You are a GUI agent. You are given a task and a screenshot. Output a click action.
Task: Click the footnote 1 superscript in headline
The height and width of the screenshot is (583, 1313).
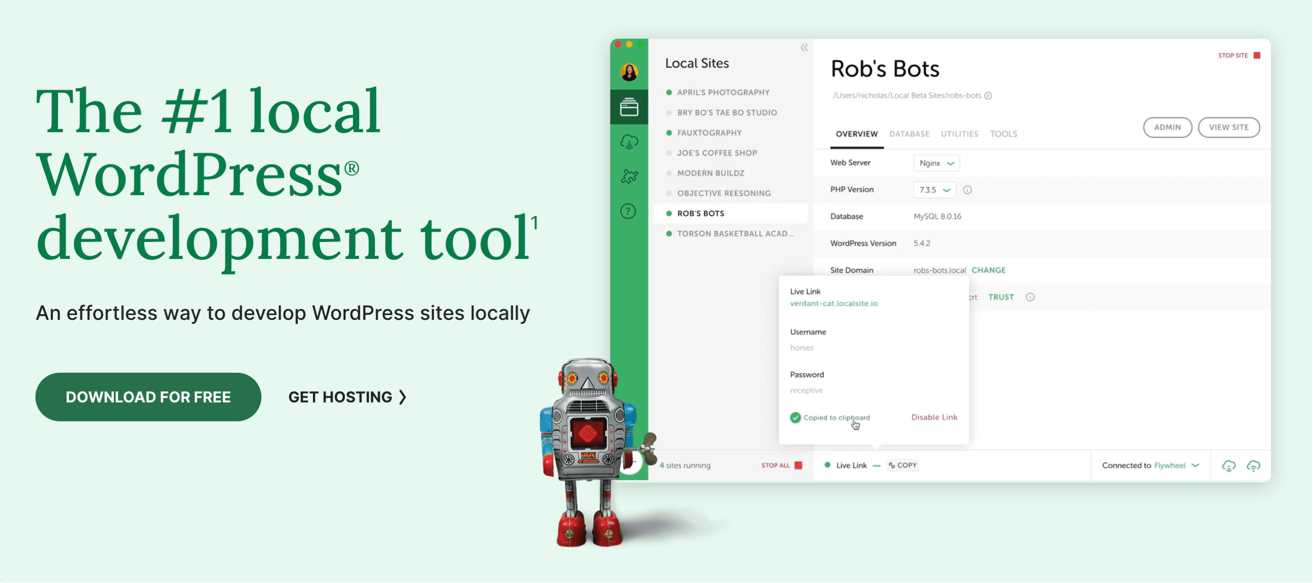[x=535, y=223]
